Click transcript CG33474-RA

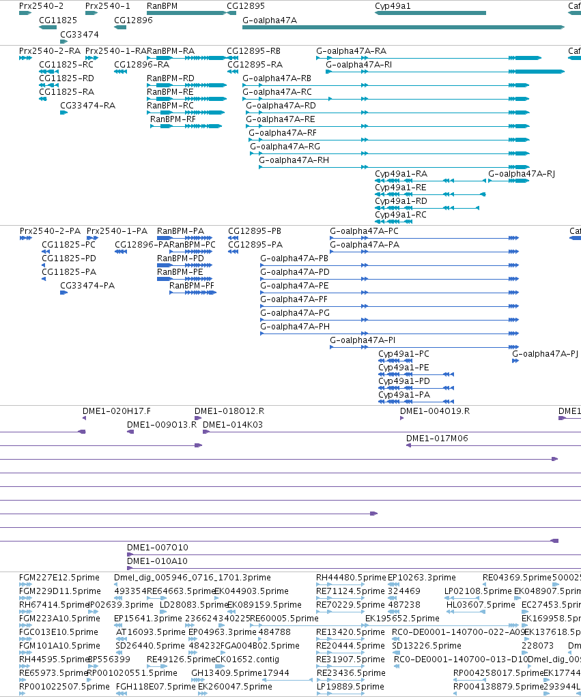pos(87,106)
